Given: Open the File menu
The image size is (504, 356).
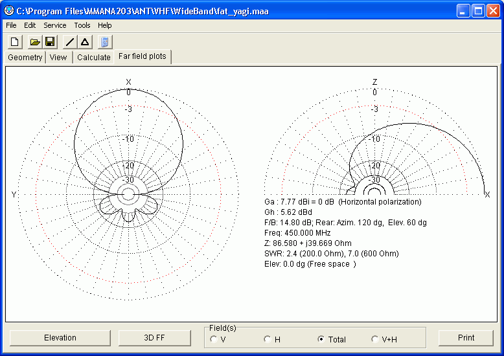Looking at the screenshot, I should [x=11, y=25].
